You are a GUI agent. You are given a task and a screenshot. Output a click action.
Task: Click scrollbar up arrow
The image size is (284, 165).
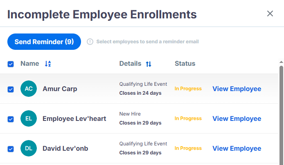(x=281, y=62)
